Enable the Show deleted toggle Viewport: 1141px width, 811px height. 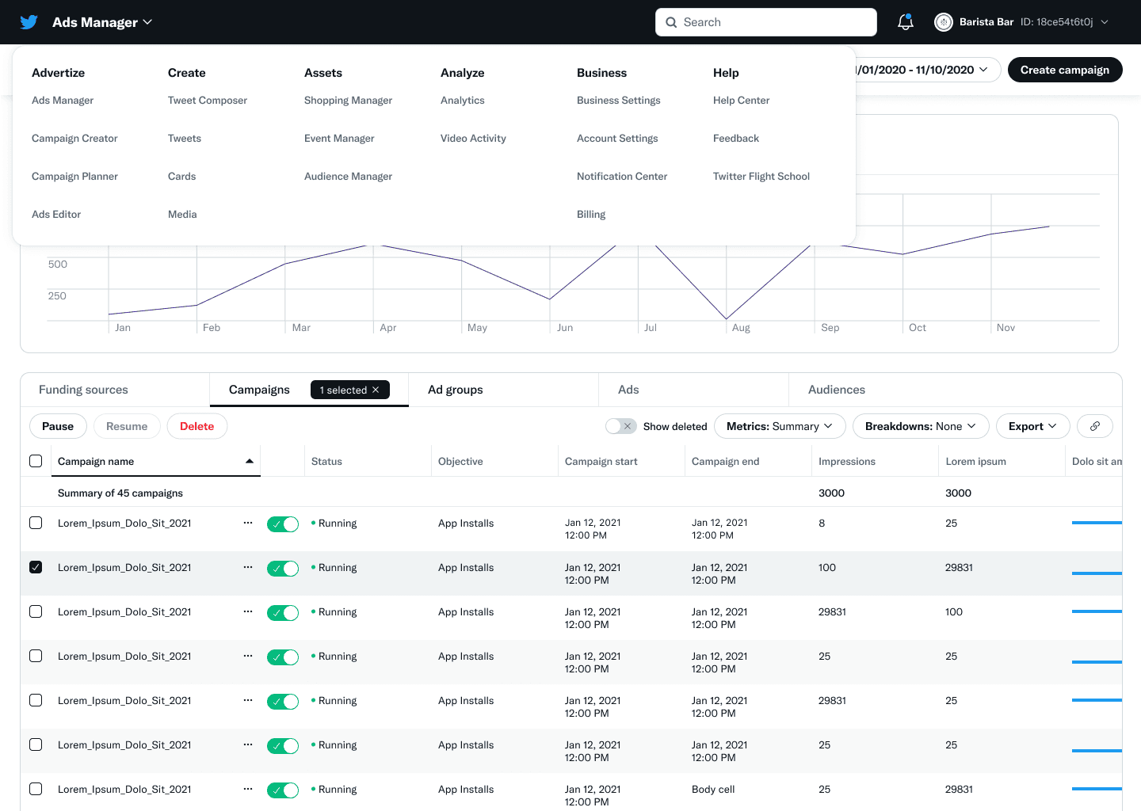(x=621, y=426)
